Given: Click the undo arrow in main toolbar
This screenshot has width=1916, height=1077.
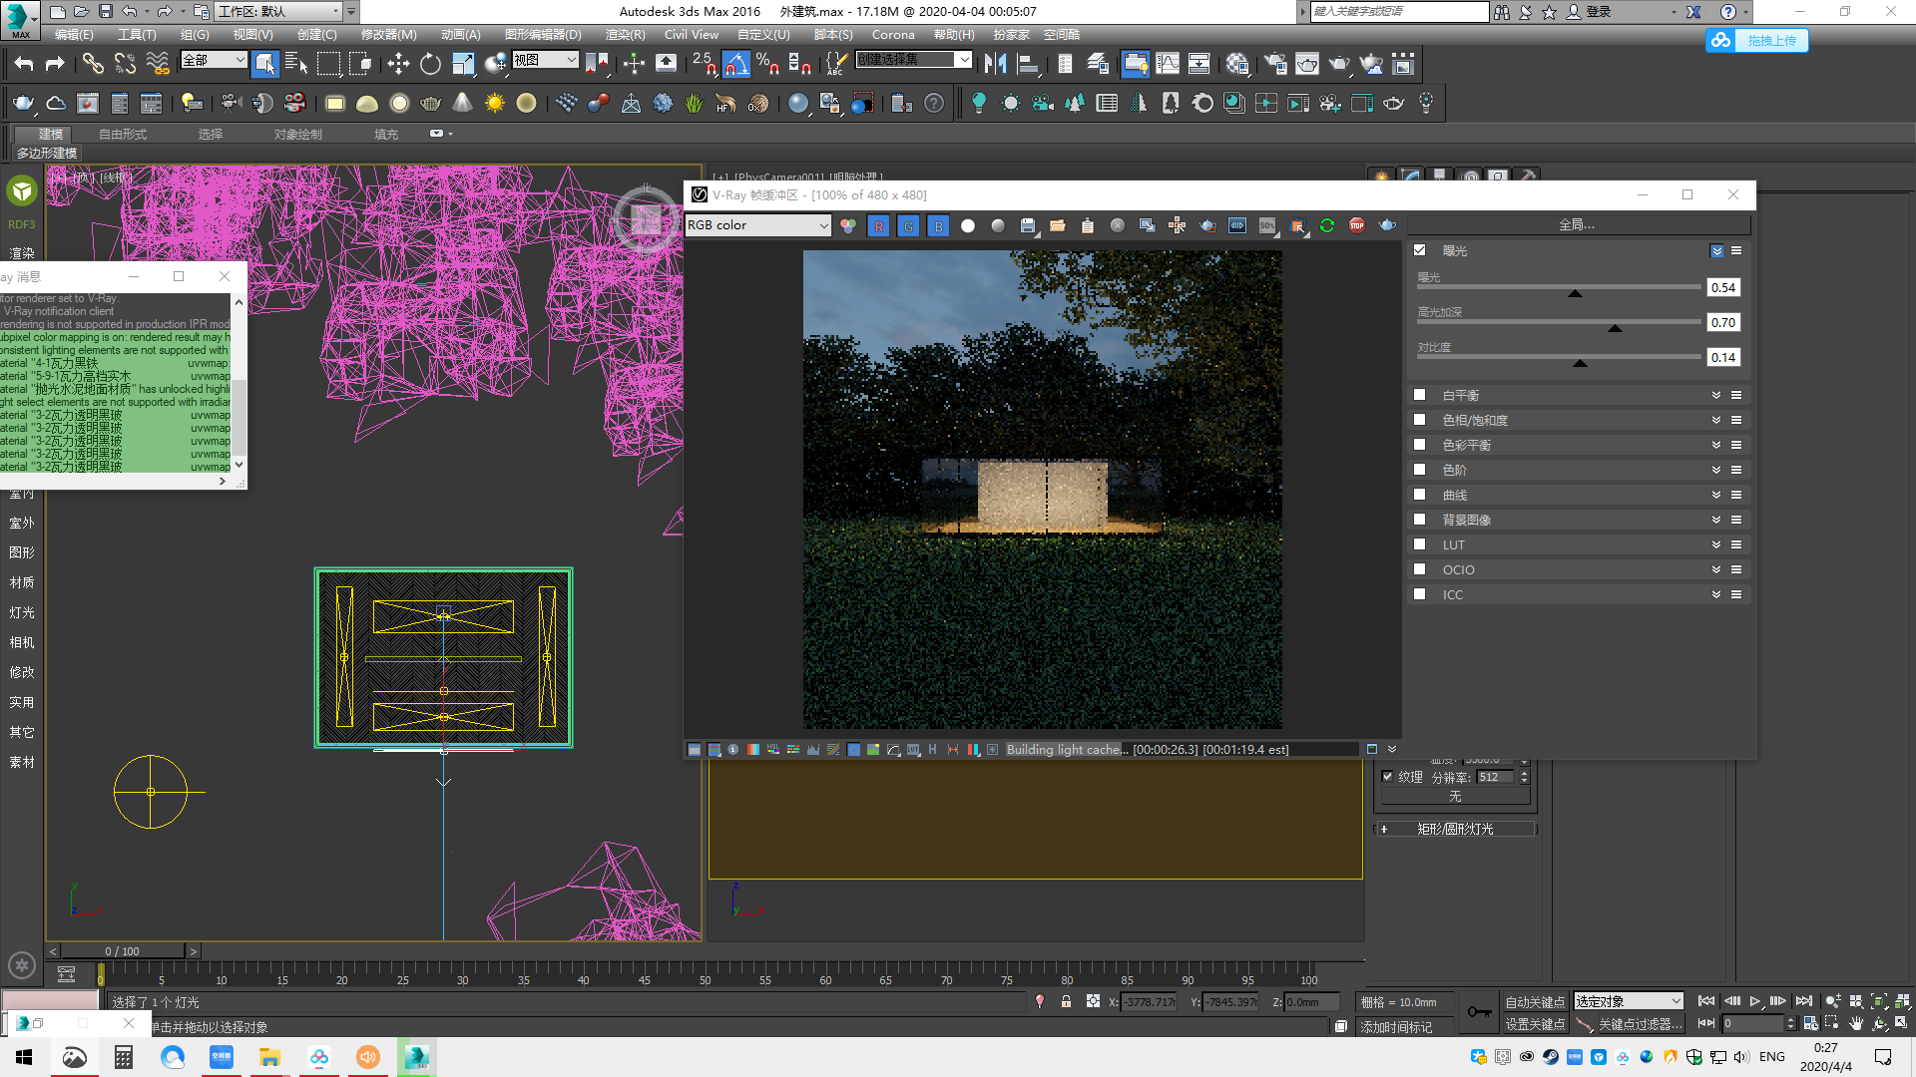Looking at the screenshot, I should 24,65.
